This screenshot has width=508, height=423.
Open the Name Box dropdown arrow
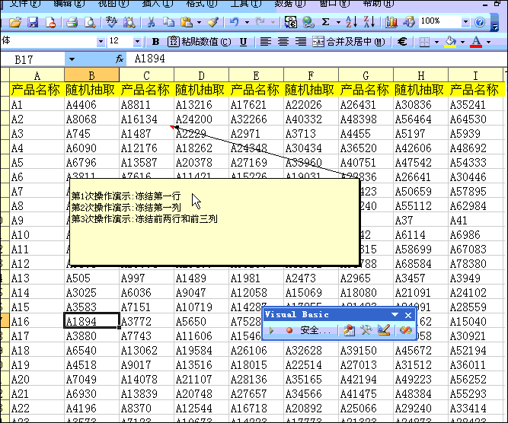pyautogui.click(x=72, y=59)
